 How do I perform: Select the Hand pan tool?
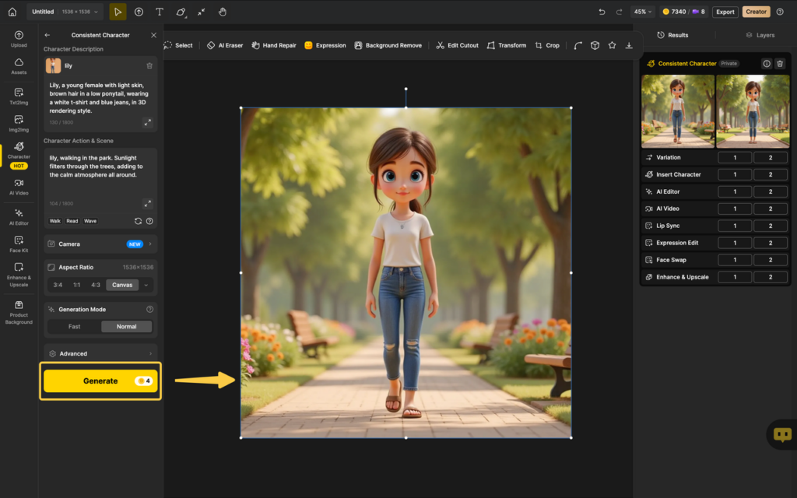tap(223, 12)
